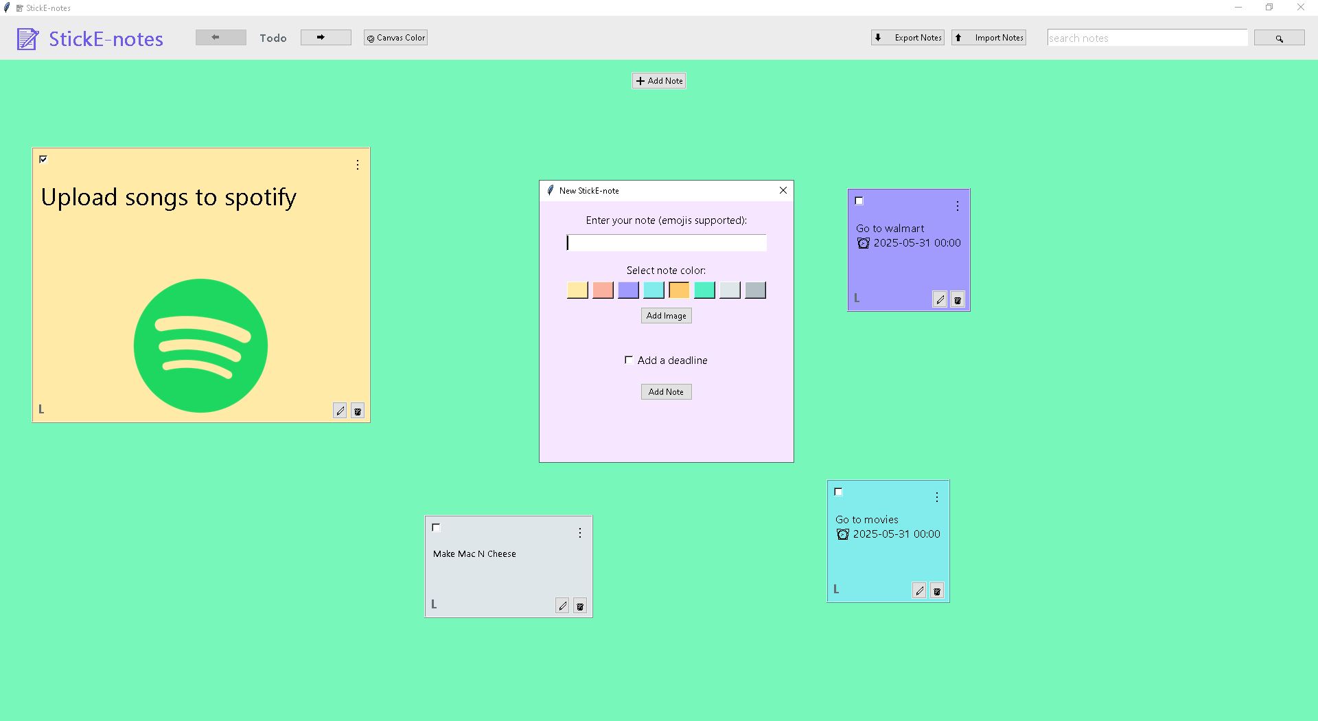Click Import Notes button
This screenshot has width=1318, height=721.
click(988, 38)
